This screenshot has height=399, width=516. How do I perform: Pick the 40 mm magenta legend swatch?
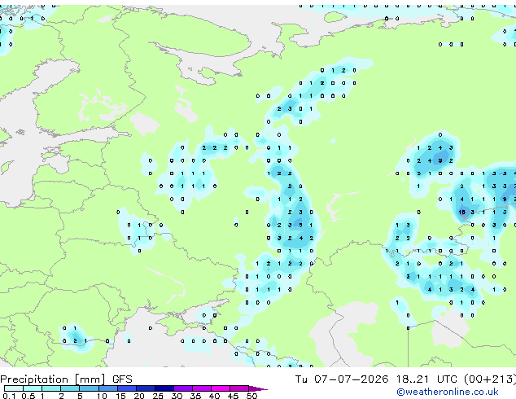(x=221, y=388)
